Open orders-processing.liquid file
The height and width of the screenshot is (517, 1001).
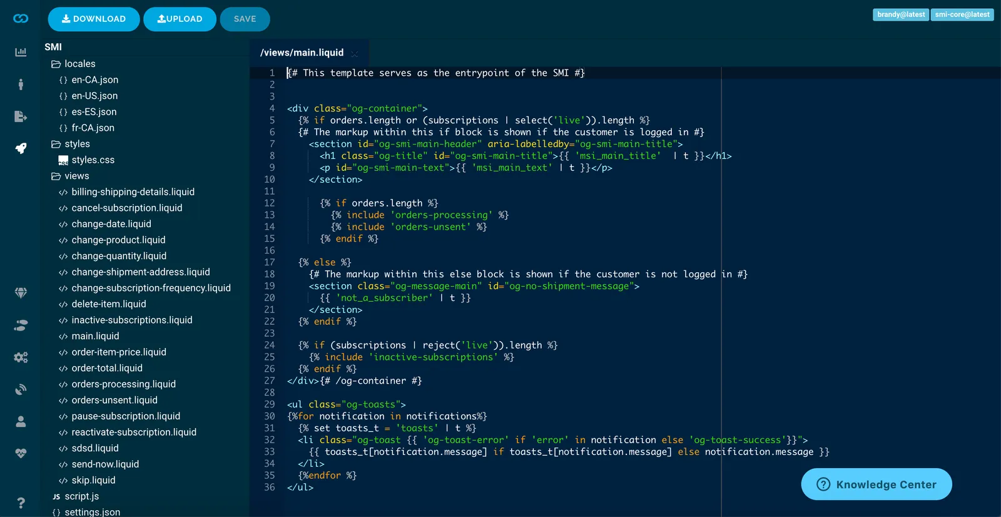point(117,384)
